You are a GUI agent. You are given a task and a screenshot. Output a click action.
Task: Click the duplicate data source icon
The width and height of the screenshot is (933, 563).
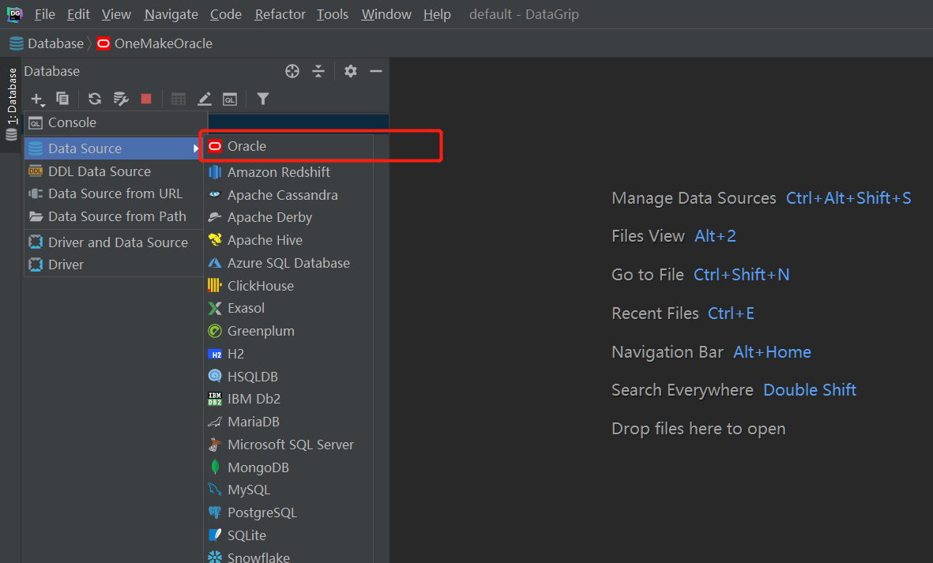(x=62, y=99)
